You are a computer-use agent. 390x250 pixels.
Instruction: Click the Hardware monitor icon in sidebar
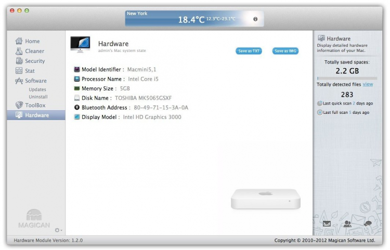[19, 115]
